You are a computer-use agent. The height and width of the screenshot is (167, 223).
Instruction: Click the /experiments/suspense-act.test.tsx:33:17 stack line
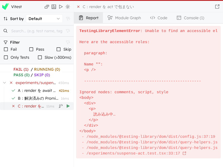[x=133, y=153]
